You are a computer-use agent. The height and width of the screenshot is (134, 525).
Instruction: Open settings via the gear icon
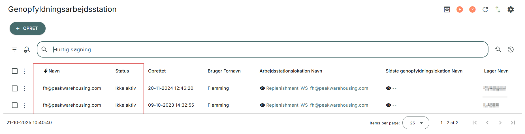click(x=511, y=10)
